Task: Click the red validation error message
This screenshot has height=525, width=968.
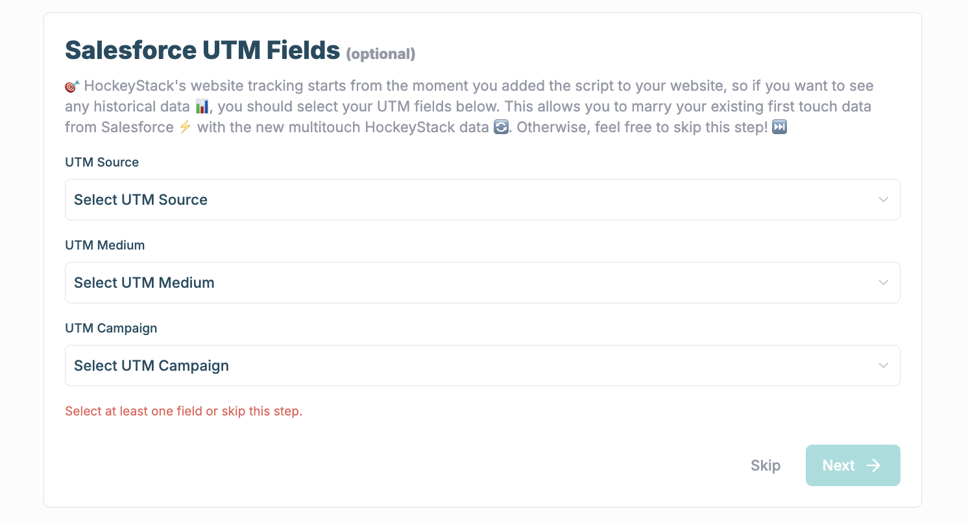Action: [x=184, y=411]
